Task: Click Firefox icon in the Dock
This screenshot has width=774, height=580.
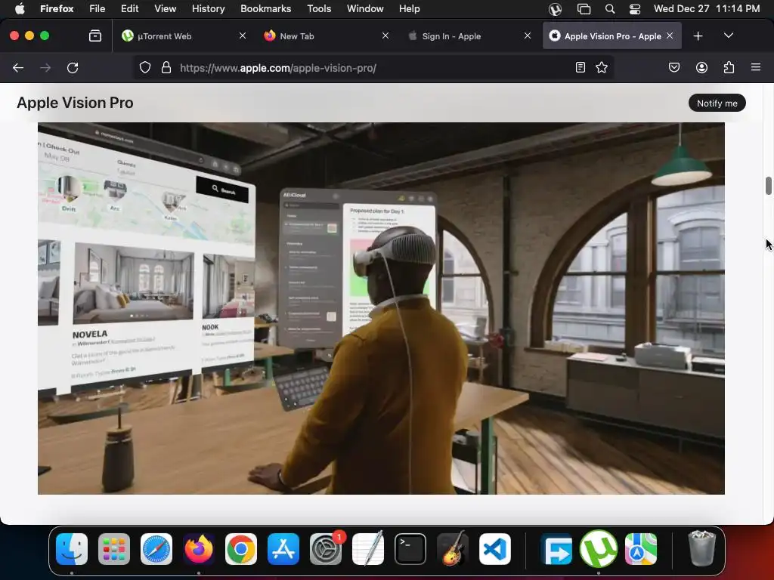Action: pyautogui.click(x=199, y=549)
